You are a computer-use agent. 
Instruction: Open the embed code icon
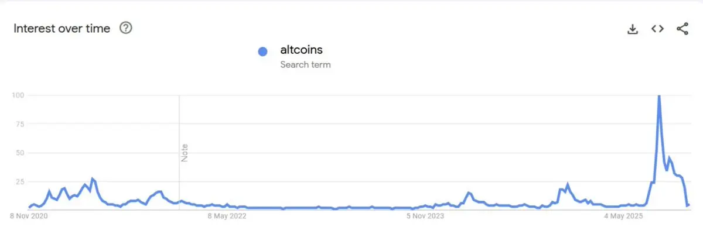point(657,29)
